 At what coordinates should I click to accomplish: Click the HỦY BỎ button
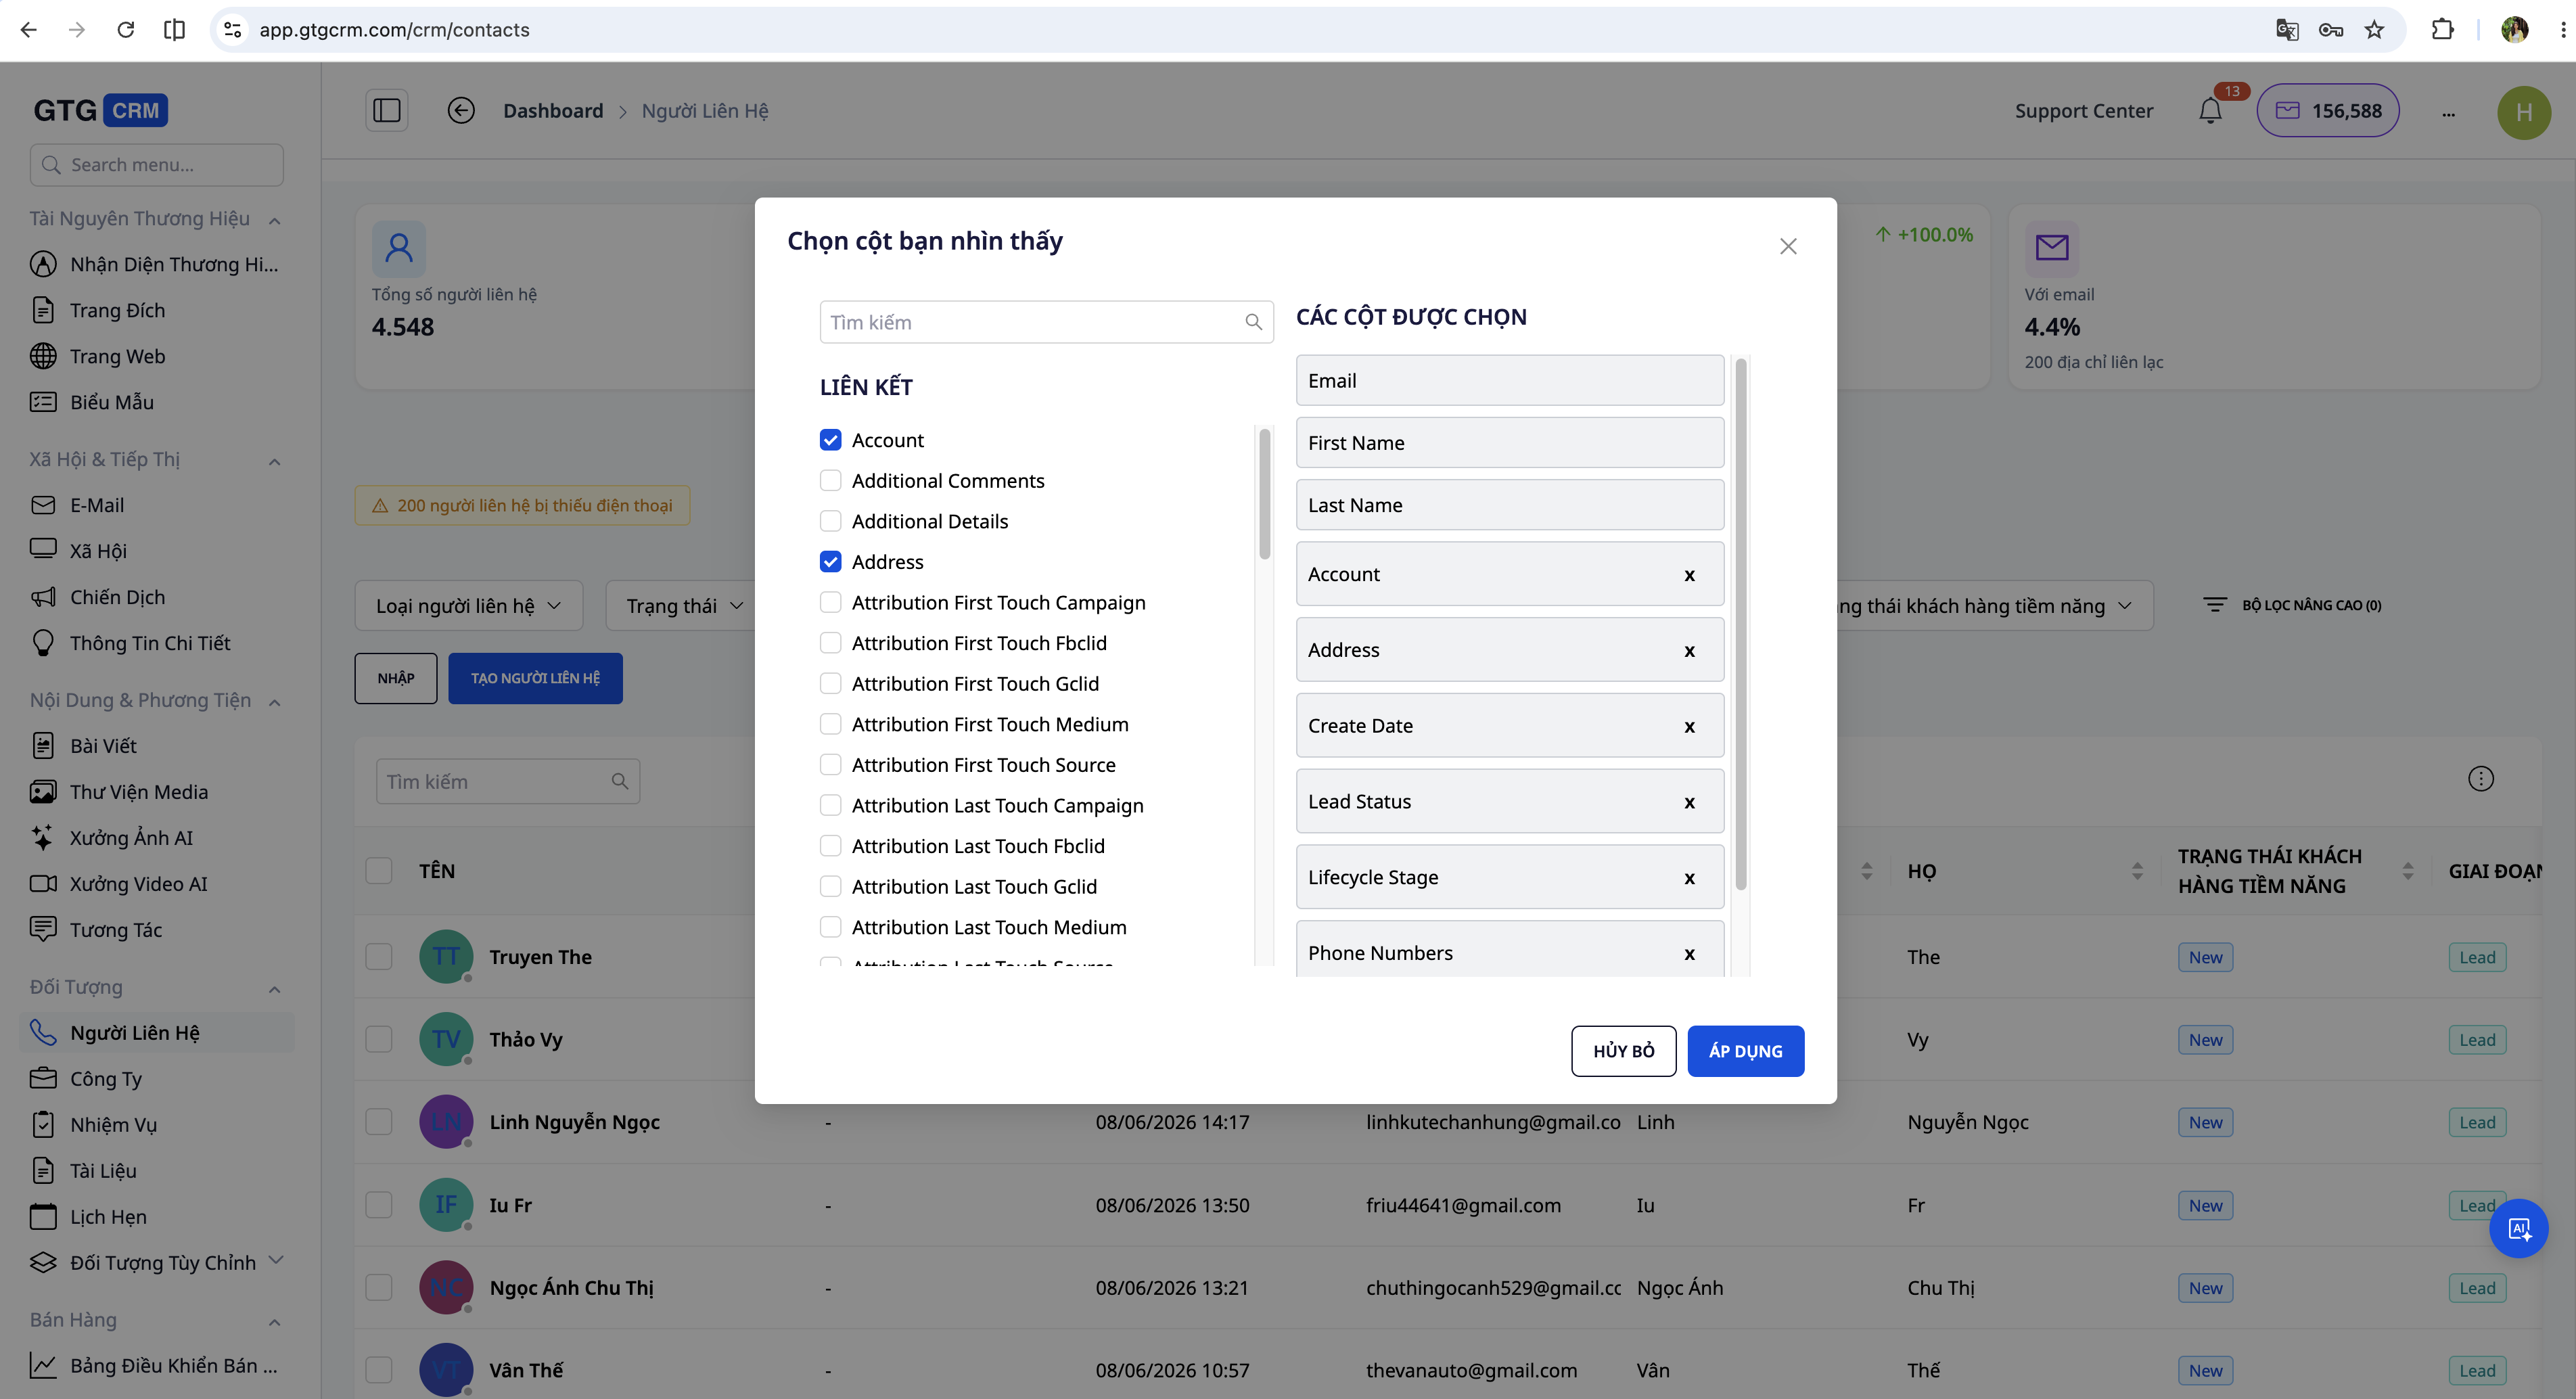(1623, 1051)
